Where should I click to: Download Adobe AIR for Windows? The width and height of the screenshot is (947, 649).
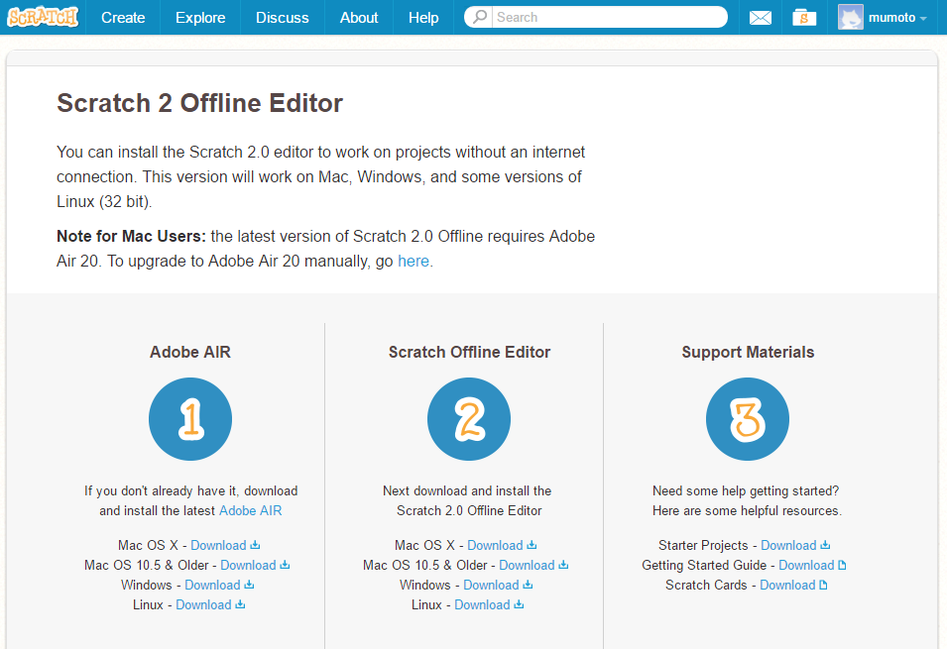212,585
